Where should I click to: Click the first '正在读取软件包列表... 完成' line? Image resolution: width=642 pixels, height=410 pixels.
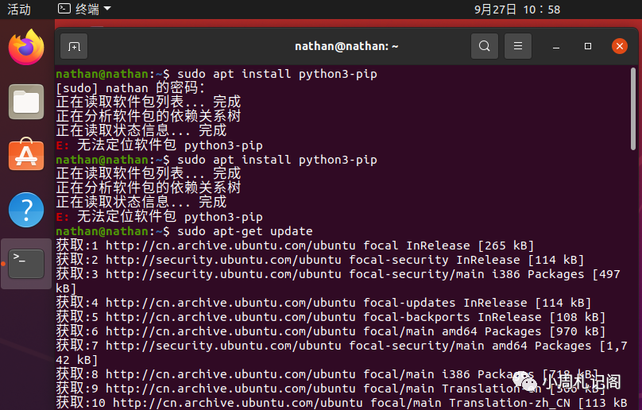(x=149, y=102)
